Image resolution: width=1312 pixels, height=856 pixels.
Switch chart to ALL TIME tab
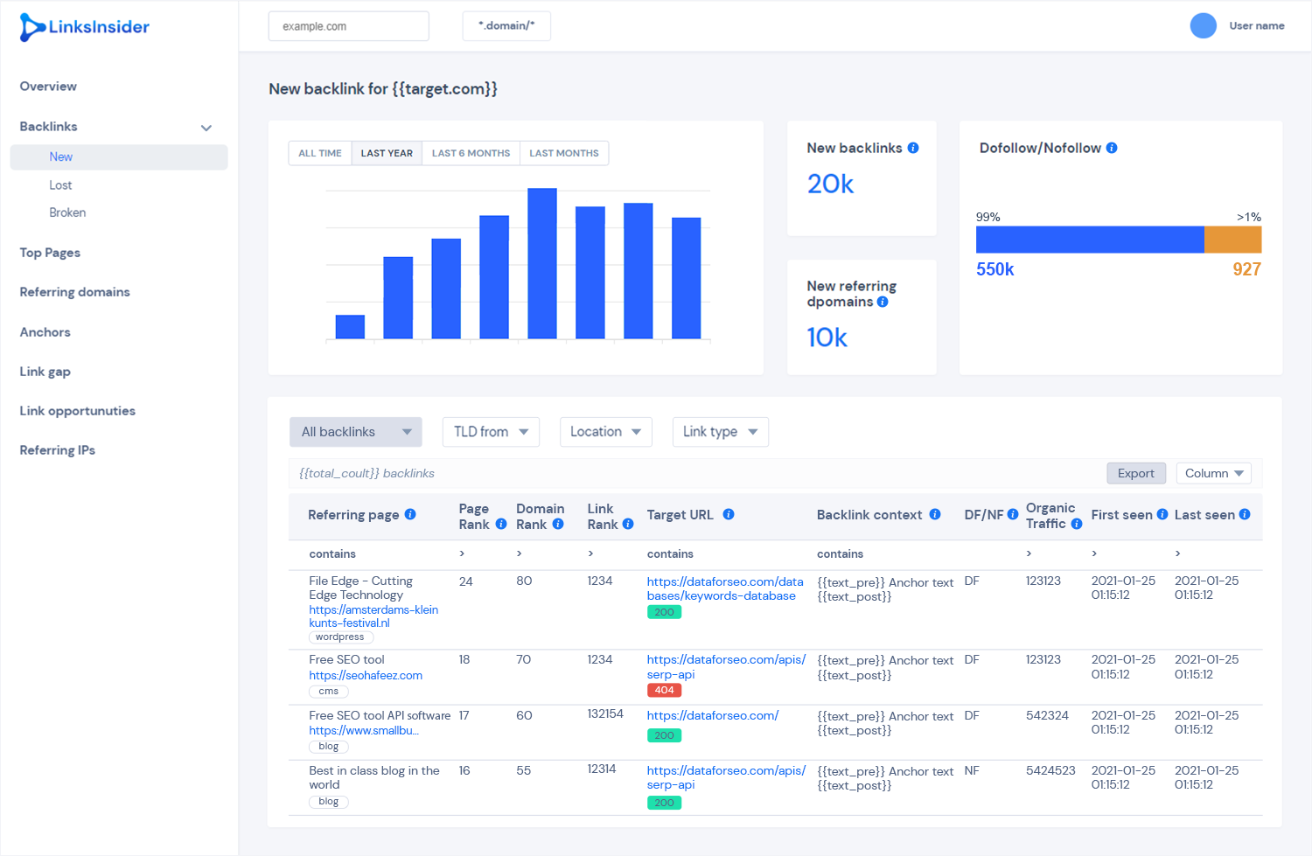(320, 153)
